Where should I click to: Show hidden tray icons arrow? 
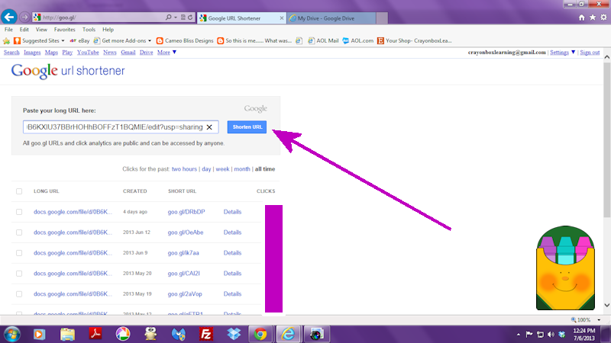click(x=519, y=335)
